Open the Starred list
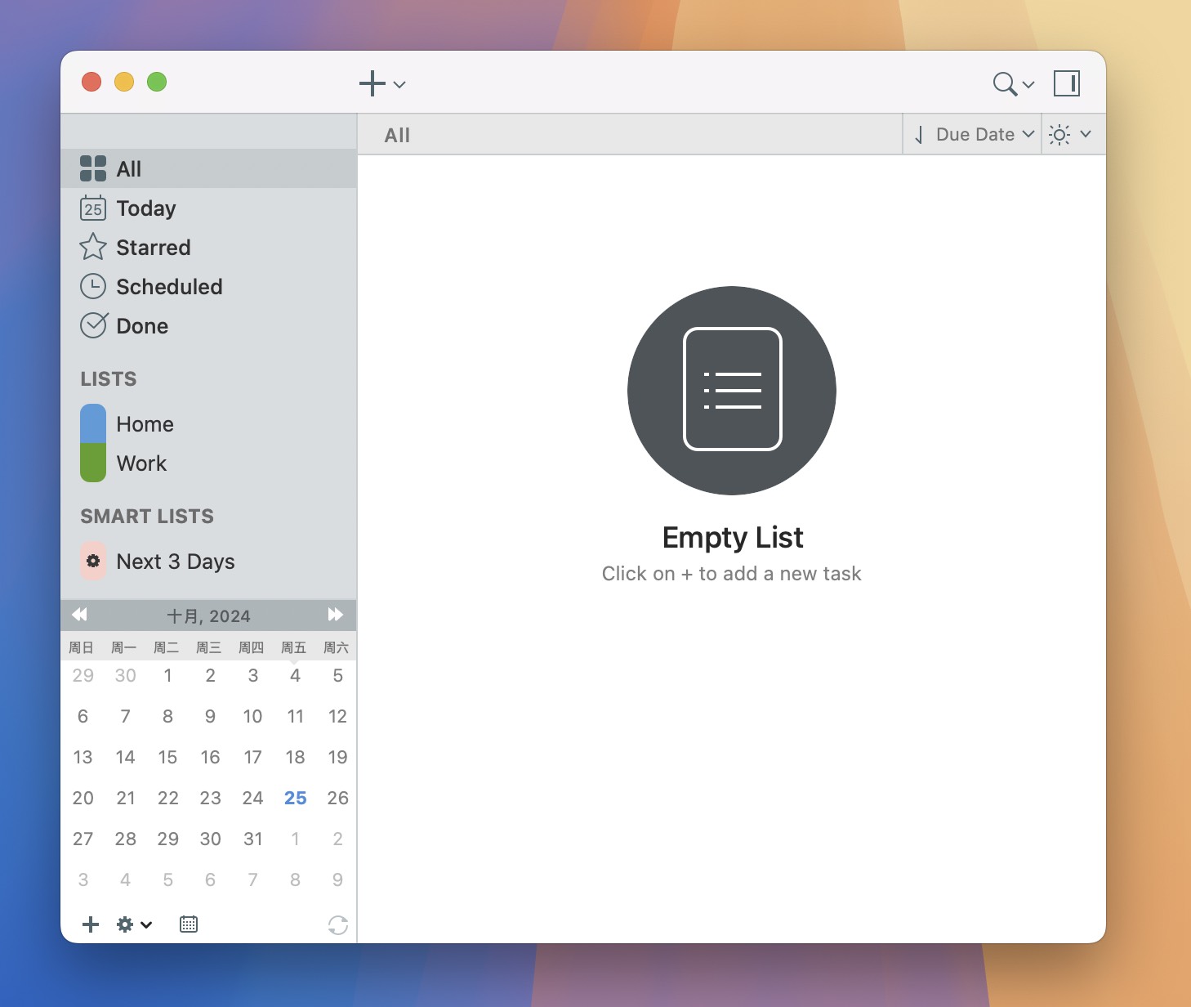This screenshot has width=1191, height=1007. tap(153, 248)
